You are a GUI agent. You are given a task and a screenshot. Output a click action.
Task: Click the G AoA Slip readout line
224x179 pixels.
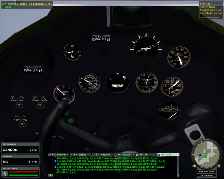(27, 3)
